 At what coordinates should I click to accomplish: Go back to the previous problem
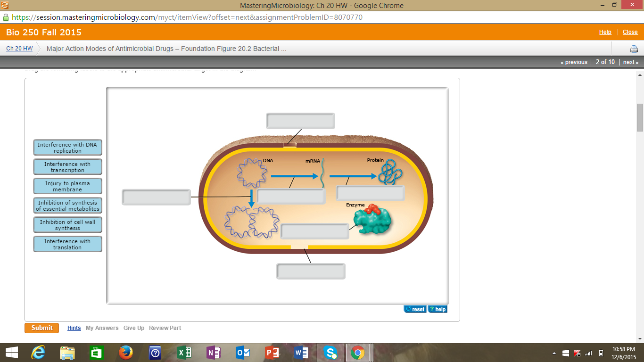coord(574,62)
